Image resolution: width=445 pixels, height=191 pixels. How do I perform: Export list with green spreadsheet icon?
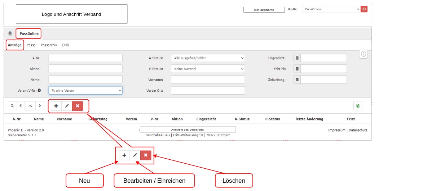(x=357, y=106)
